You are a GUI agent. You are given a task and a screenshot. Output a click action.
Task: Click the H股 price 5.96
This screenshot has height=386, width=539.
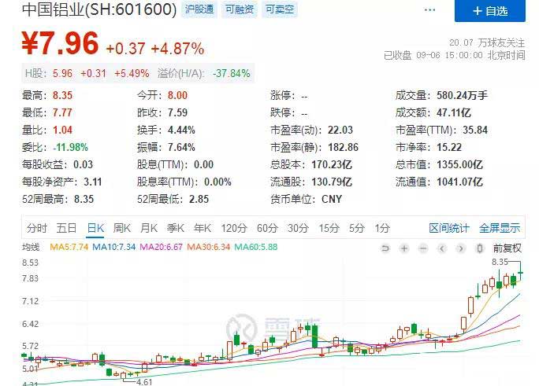click(x=62, y=73)
